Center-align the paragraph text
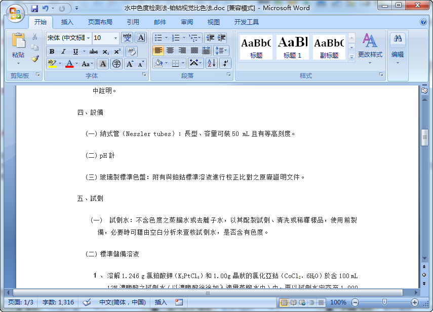 pyautogui.click(x=170, y=51)
